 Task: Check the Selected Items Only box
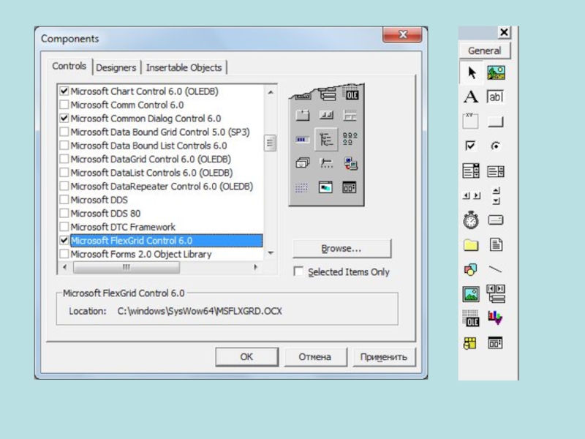point(298,272)
